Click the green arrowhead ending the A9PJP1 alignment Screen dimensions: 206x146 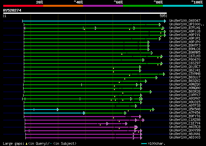(x=160, y=39)
